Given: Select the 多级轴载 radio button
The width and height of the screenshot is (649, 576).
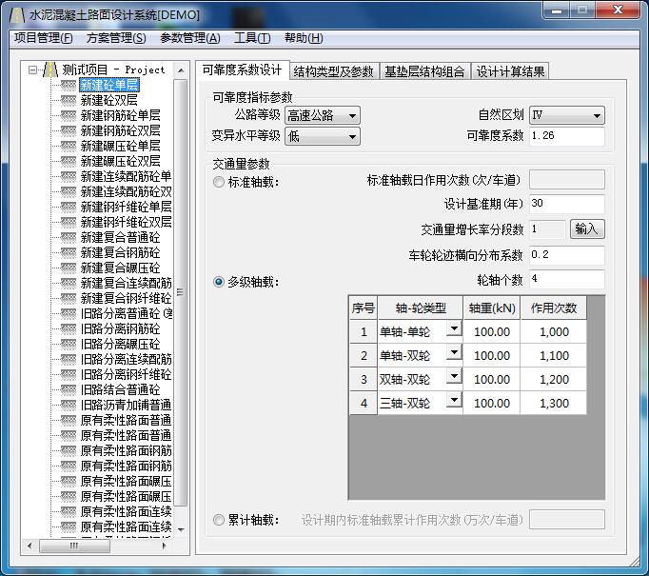Looking at the screenshot, I should pos(219,282).
